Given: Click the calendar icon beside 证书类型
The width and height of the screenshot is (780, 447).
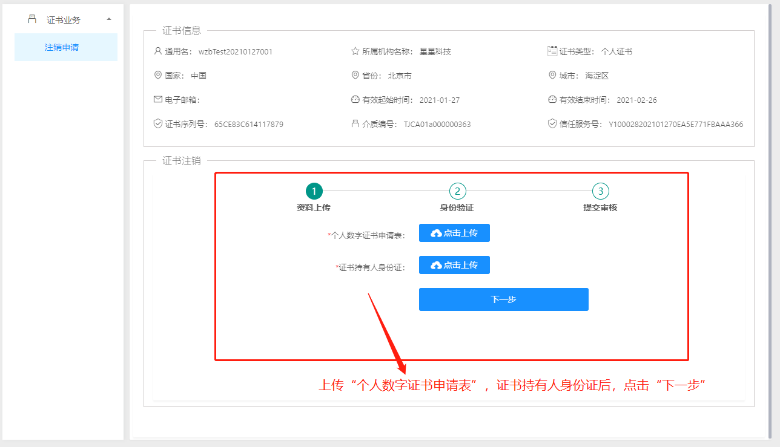Looking at the screenshot, I should (552, 51).
